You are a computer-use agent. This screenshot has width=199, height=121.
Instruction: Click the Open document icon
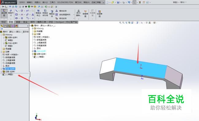click(x=113, y=2)
